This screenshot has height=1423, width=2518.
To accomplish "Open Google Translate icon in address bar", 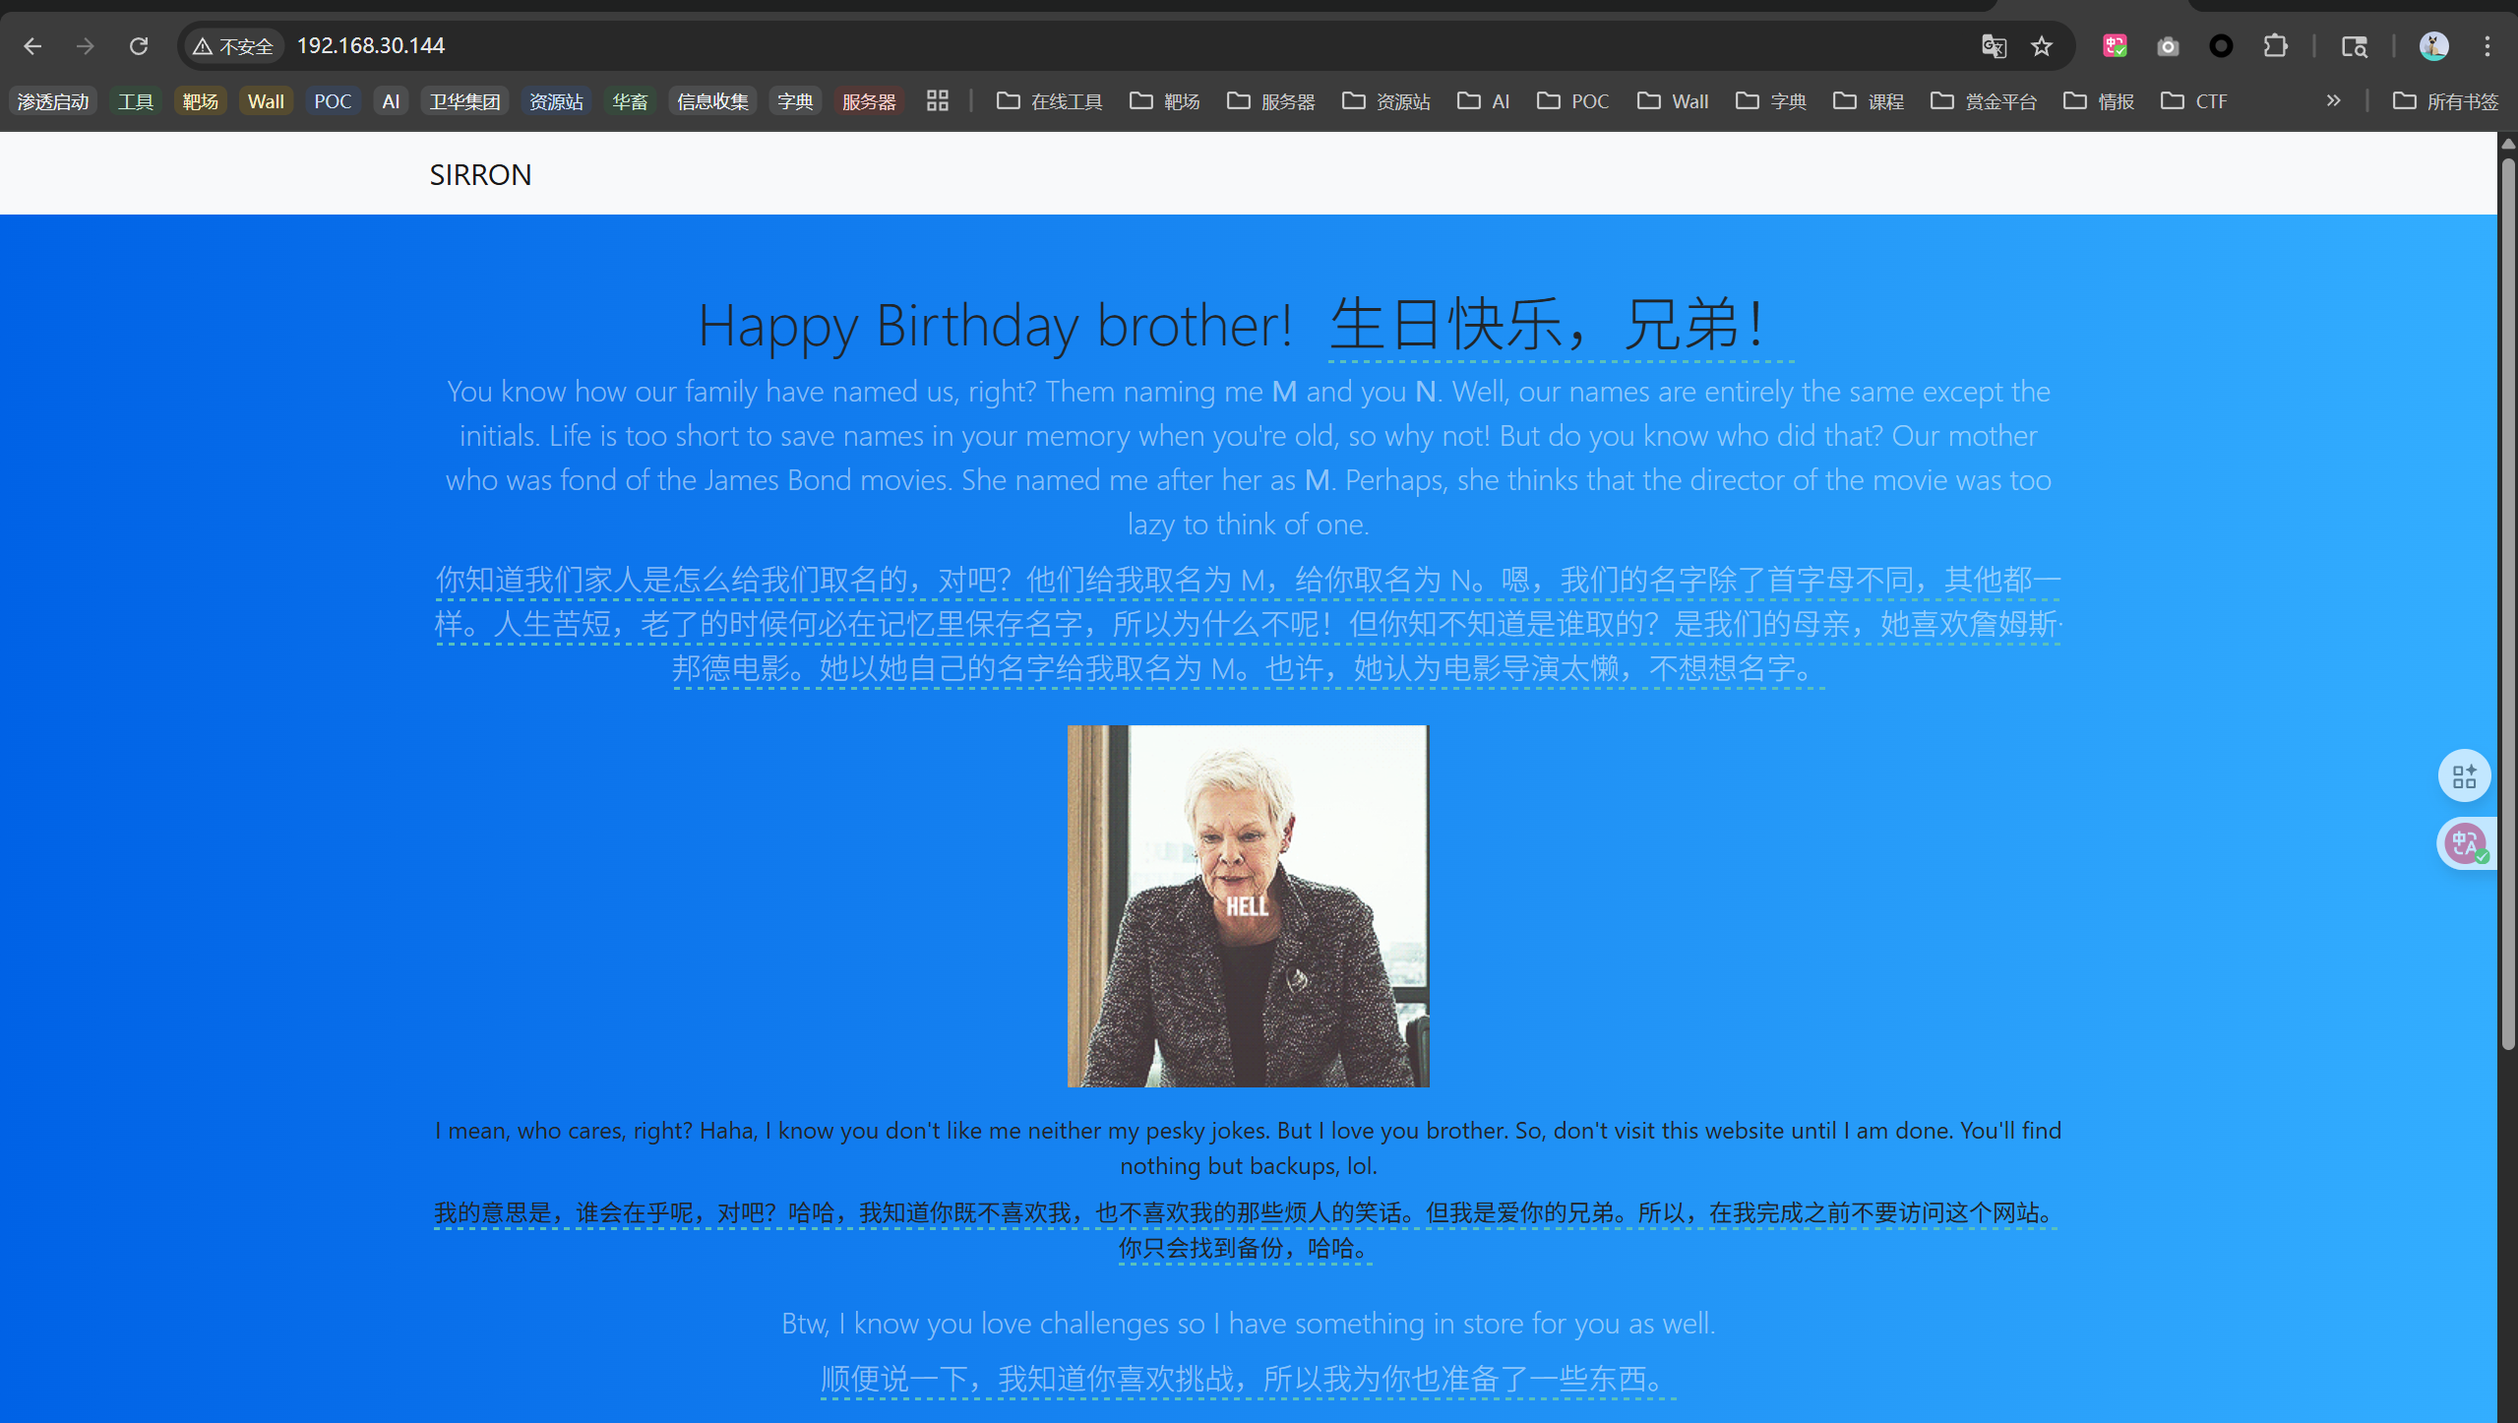I will 1994,46.
